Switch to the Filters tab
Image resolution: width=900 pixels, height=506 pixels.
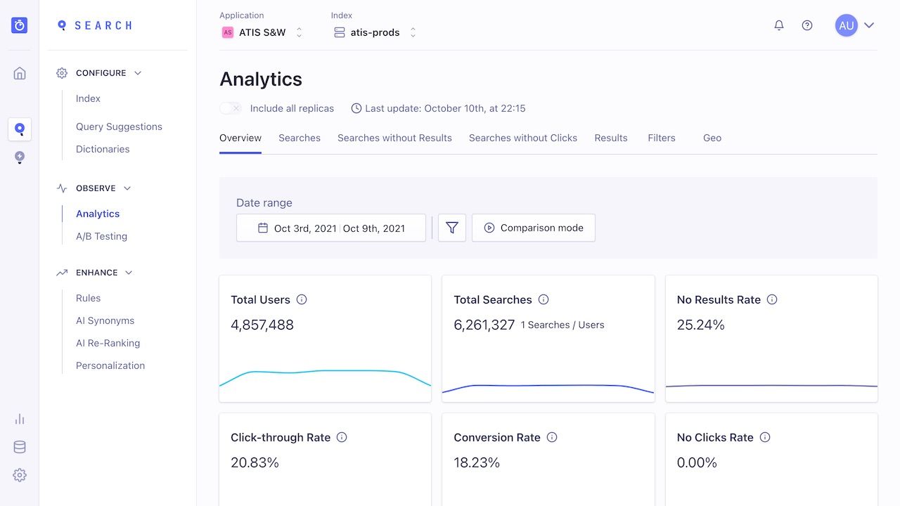coord(662,138)
